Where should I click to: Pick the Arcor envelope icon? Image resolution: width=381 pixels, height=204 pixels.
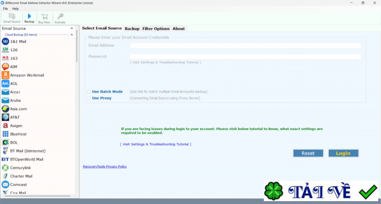point(5,92)
